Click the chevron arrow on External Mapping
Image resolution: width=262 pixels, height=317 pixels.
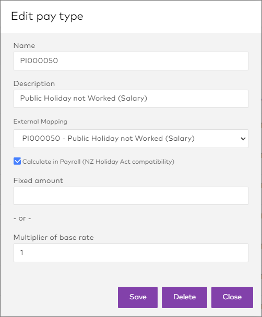(x=243, y=139)
